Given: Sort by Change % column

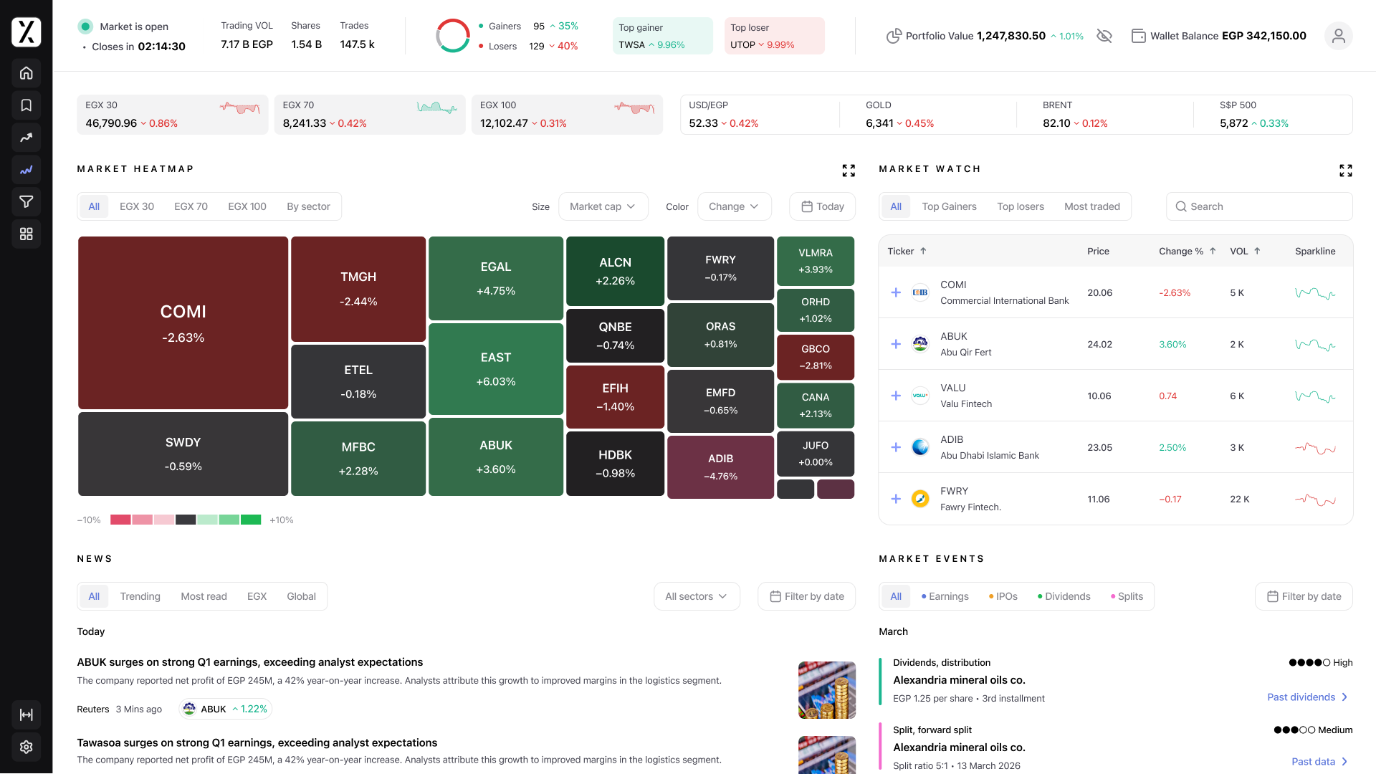Looking at the screenshot, I should (x=1187, y=251).
